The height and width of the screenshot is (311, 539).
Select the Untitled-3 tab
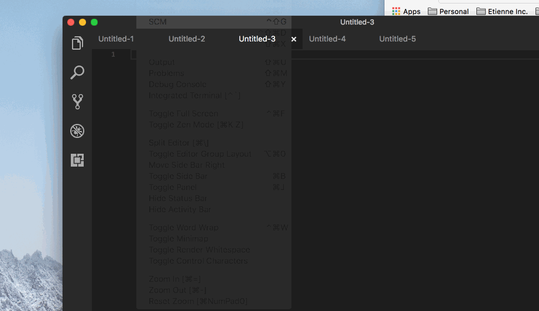[x=257, y=39]
